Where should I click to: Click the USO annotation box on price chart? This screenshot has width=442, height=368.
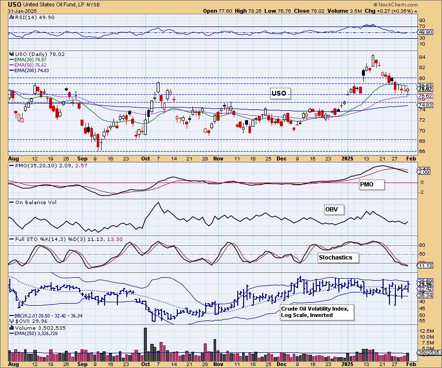pyautogui.click(x=279, y=93)
